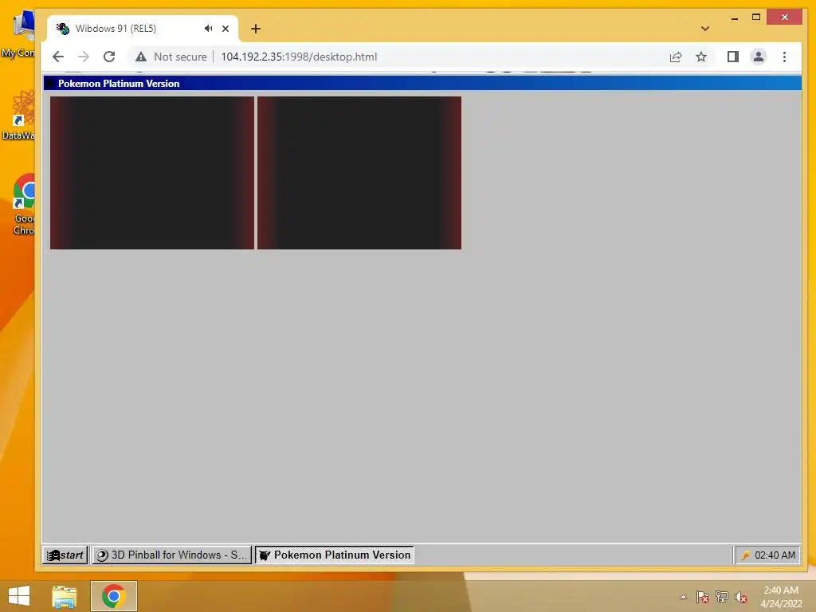
Task: Click the Not secure warning icon
Action: coord(140,57)
